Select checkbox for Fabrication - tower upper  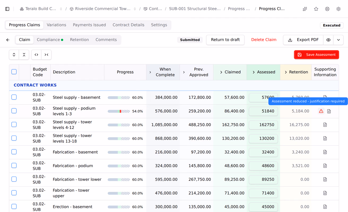tap(14, 193)
